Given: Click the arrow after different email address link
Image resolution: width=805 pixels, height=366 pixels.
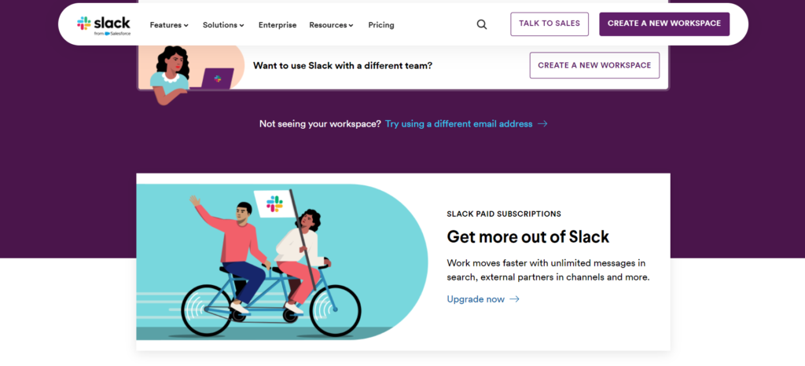Looking at the screenshot, I should click(x=542, y=123).
